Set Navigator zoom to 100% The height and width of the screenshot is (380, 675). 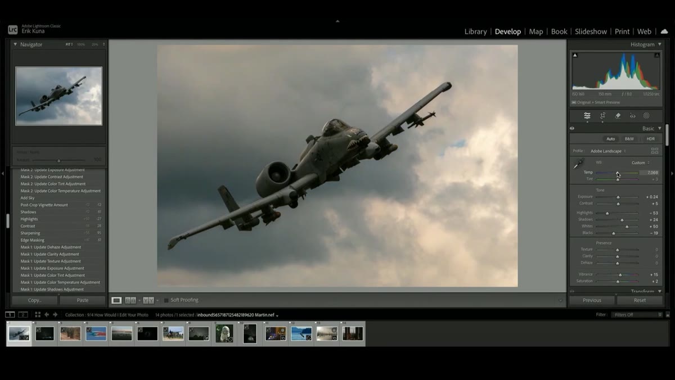click(x=81, y=44)
